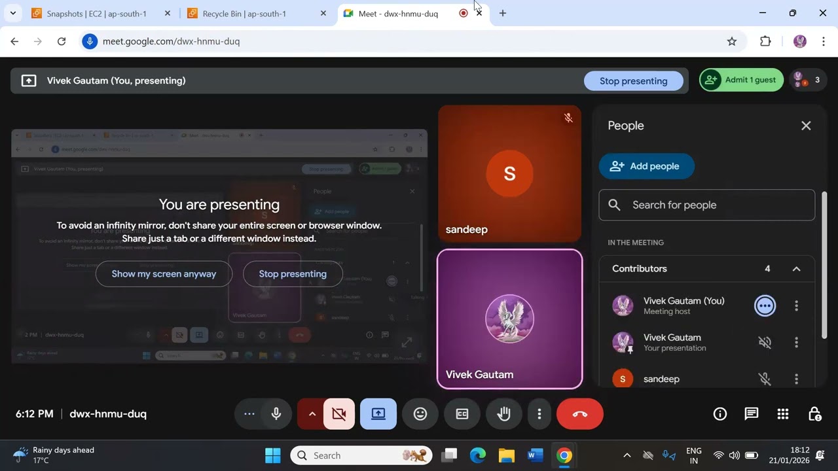Open meeting details info icon

[720, 414]
